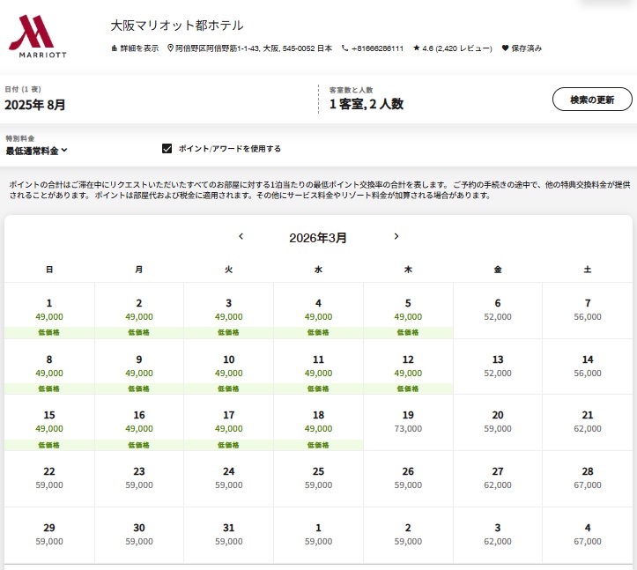Screen dimensions: 637x570
Task: Select March 22 date cell
Action: tap(49, 478)
